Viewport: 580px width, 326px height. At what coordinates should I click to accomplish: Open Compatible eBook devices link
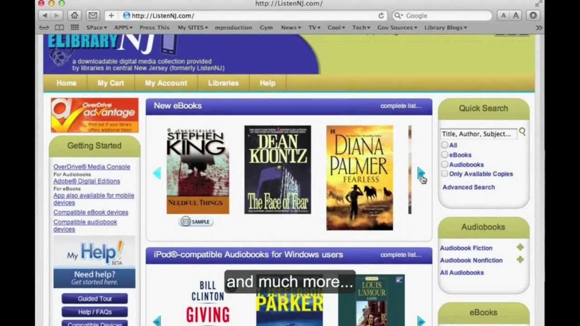click(91, 212)
